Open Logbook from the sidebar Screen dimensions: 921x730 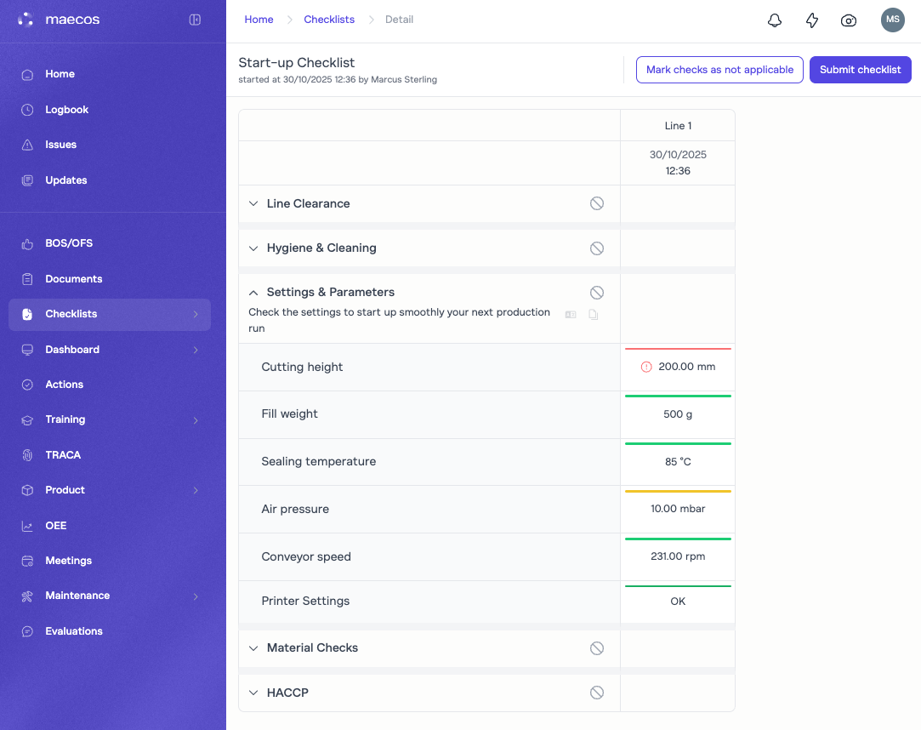point(66,110)
